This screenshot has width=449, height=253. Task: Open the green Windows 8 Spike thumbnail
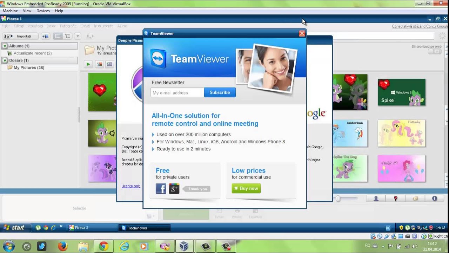point(401,92)
